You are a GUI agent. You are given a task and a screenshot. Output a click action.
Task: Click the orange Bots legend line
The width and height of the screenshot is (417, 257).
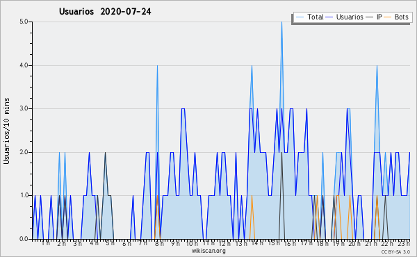point(388,17)
